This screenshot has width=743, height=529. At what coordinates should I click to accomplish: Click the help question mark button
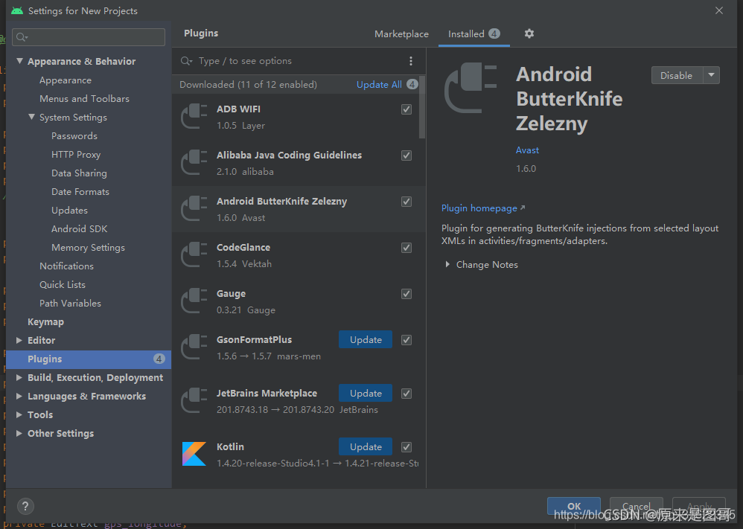point(25,507)
